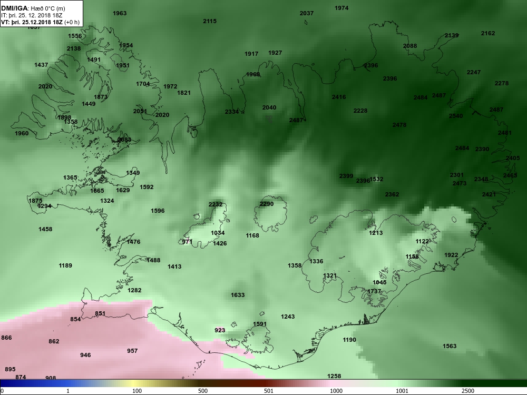Viewport: 527px width, 395px height.
Task: Click the 2278 value at the right edge
Action: (502, 83)
